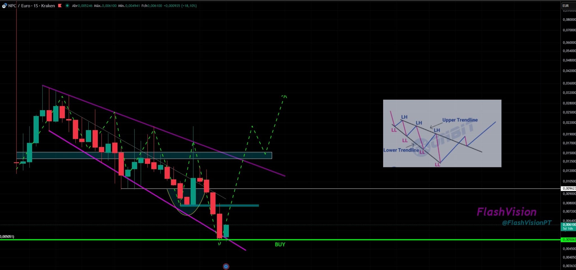This screenshot has height=270, width=576.
Task: Select the Fch value 0,006100
Action: coord(155,6)
